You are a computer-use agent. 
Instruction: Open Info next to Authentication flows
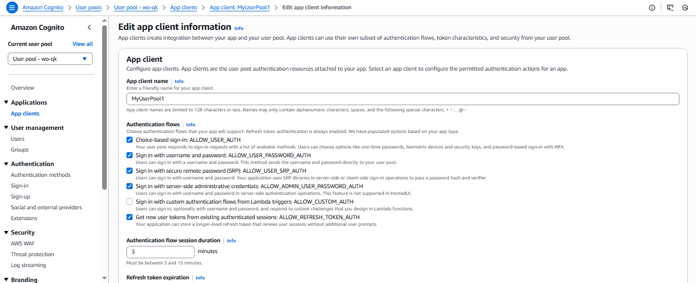[190, 125]
